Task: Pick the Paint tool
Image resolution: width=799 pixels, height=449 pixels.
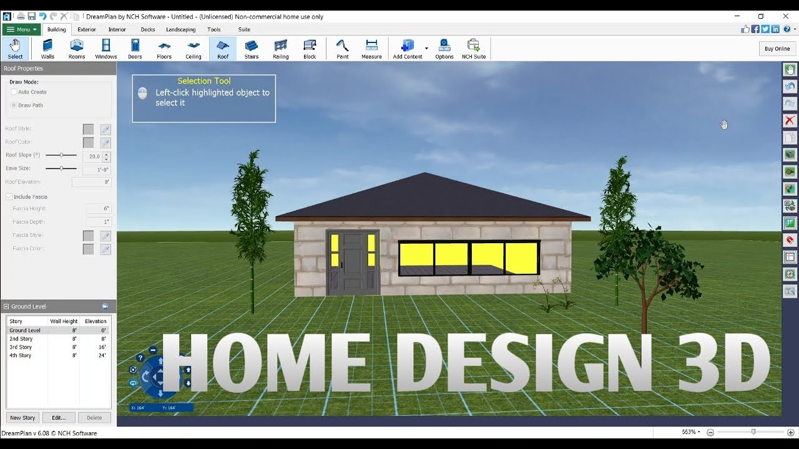Action: click(x=343, y=49)
